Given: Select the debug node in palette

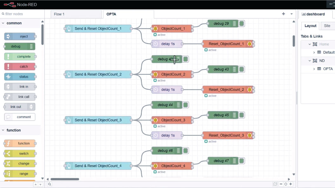Looking at the screenshot, I should pos(20,47).
